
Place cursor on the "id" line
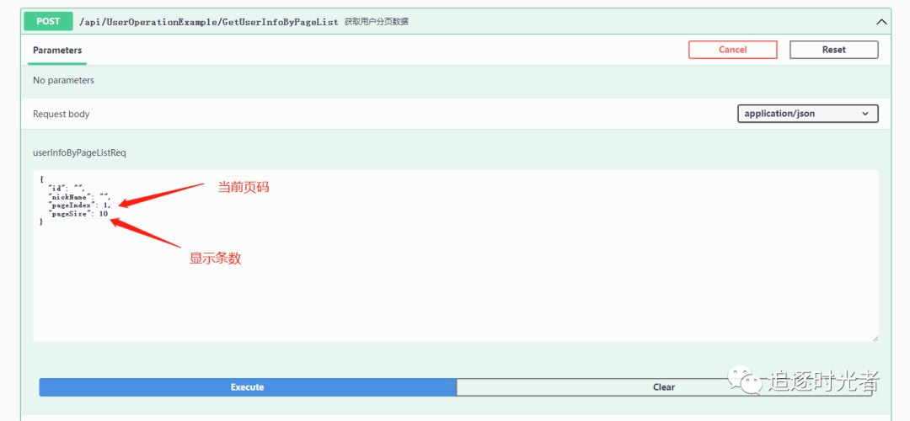[67, 189]
